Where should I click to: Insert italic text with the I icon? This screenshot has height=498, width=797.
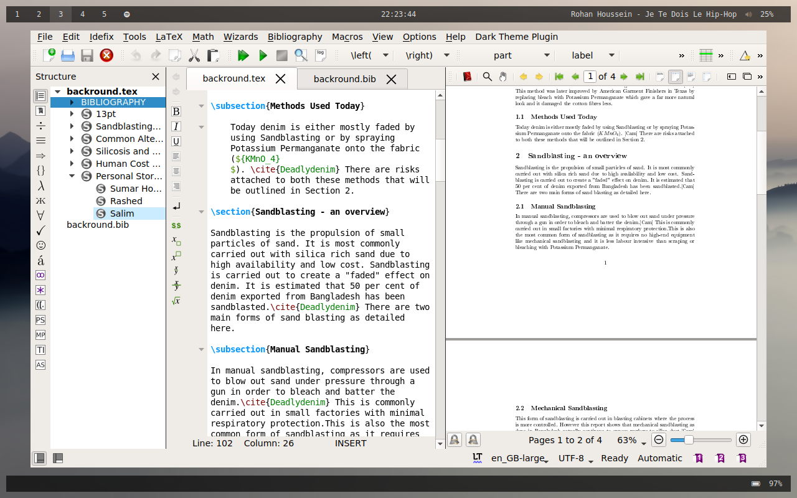(x=176, y=126)
